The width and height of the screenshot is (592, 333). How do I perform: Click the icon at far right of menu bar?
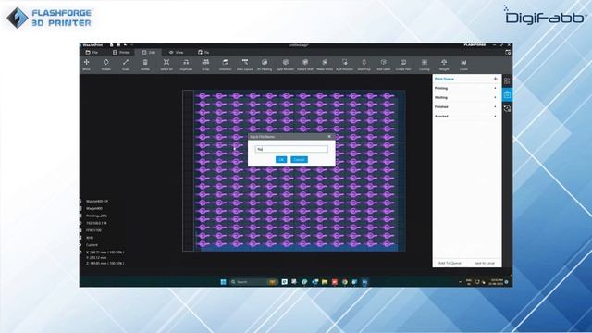(508, 52)
